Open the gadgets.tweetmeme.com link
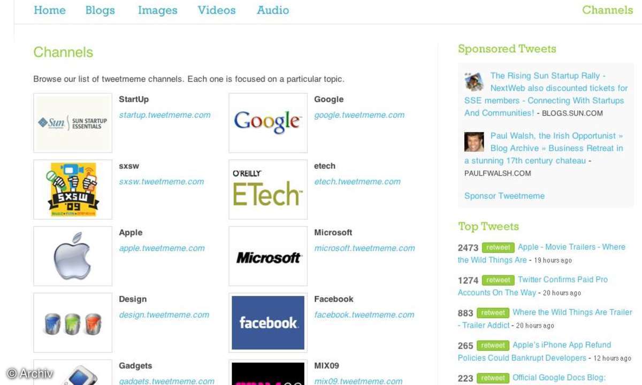 point(167,381)
